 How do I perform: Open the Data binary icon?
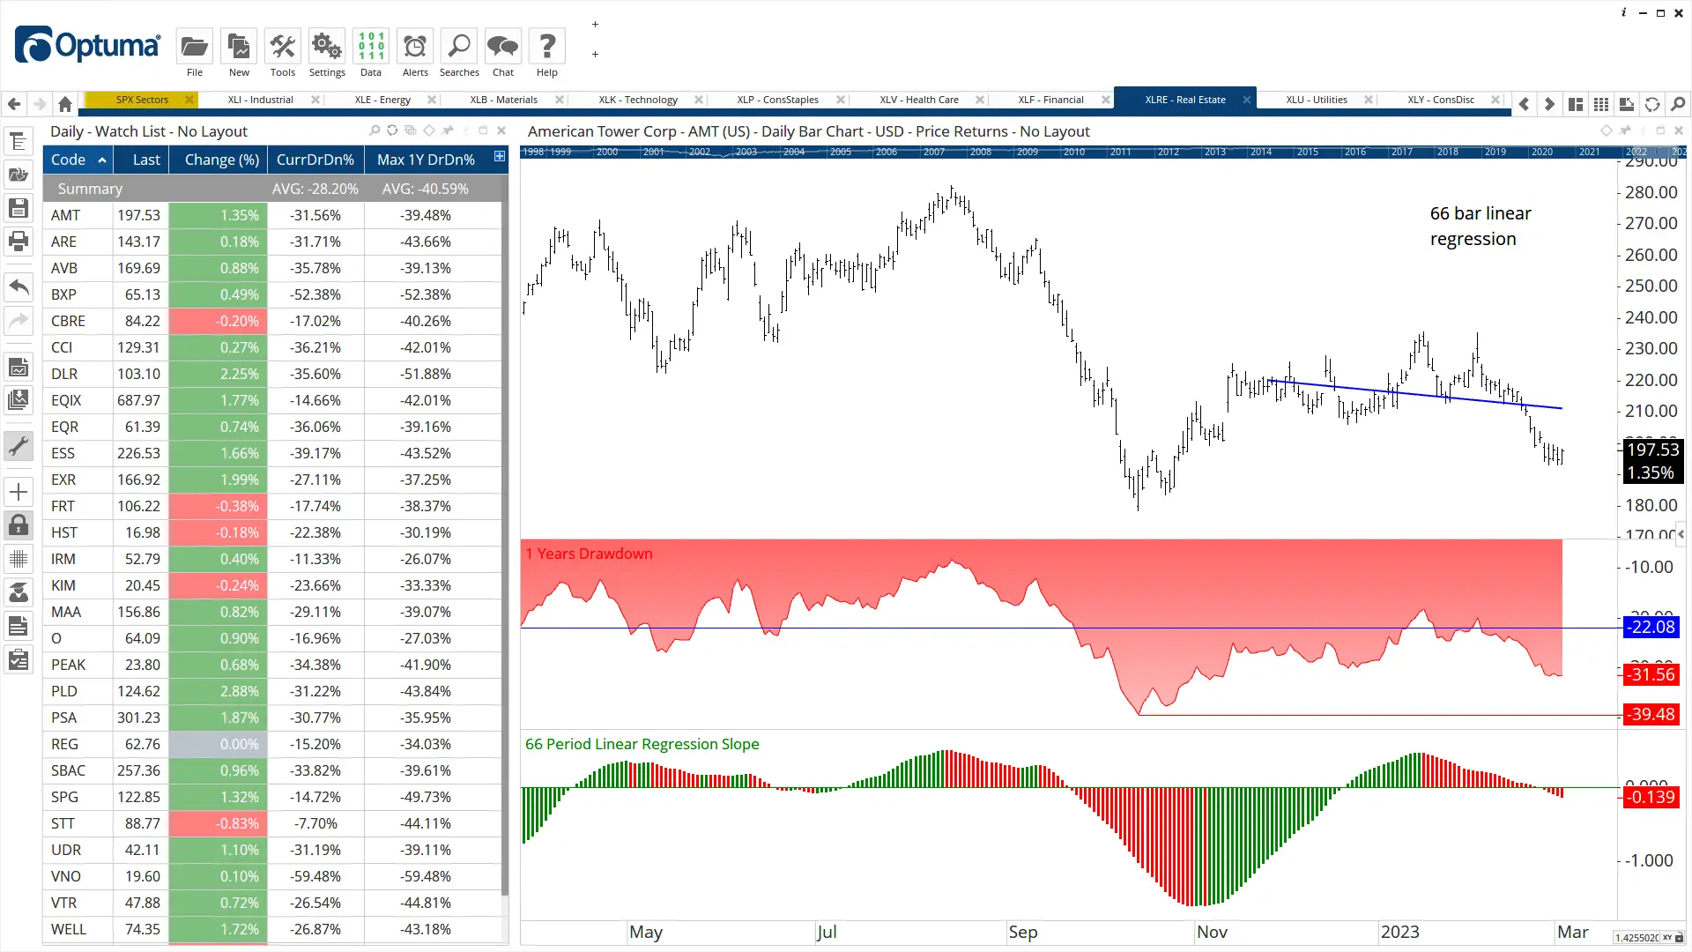coord(371,47)
